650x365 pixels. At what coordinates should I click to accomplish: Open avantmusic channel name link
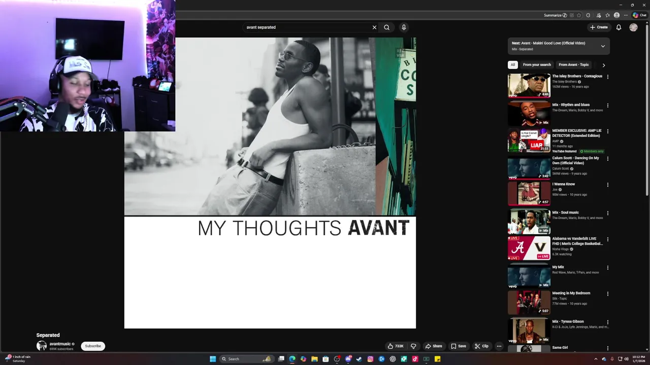pos(60,344)
